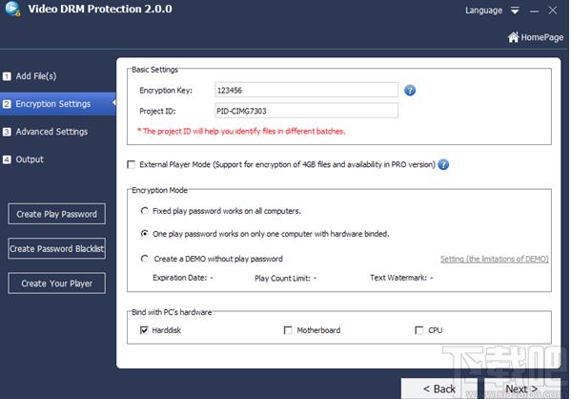571x399 pixels.
Task: Open help for External Player Mode
Action: click(x=443, y=164)
